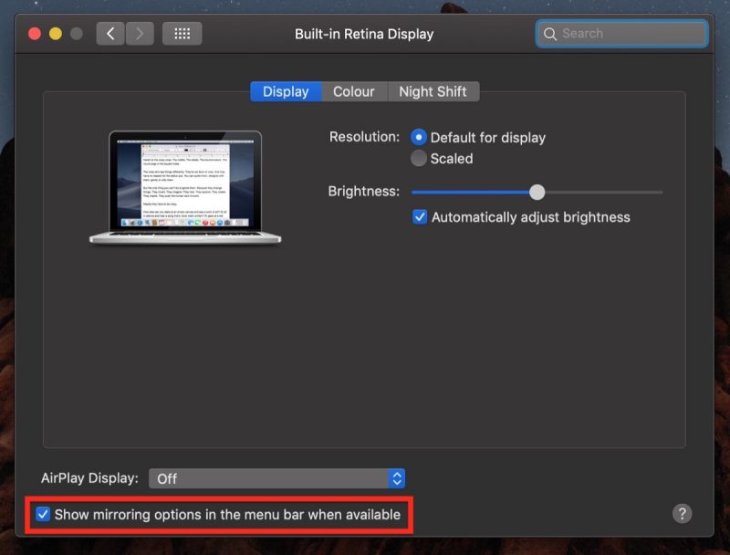This screenshot has width=730, height=555.
Task: Click the Brightness slider handle
Action: pyautogui.click(x=537, y=193)
